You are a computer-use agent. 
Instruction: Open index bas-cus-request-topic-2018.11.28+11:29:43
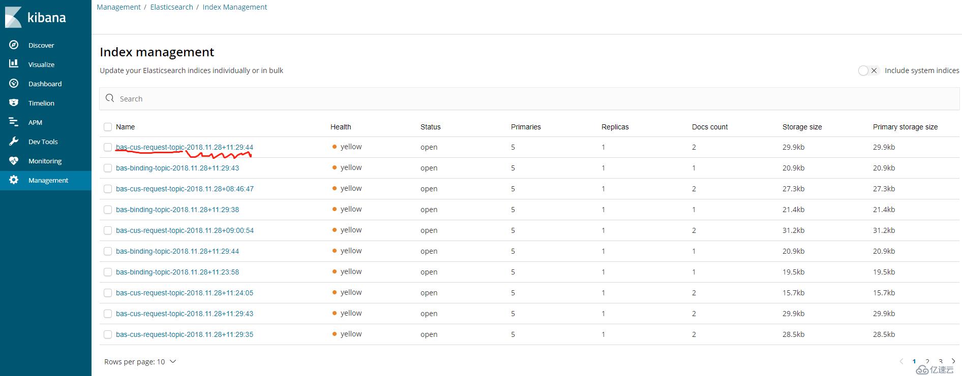click(185, 314)
